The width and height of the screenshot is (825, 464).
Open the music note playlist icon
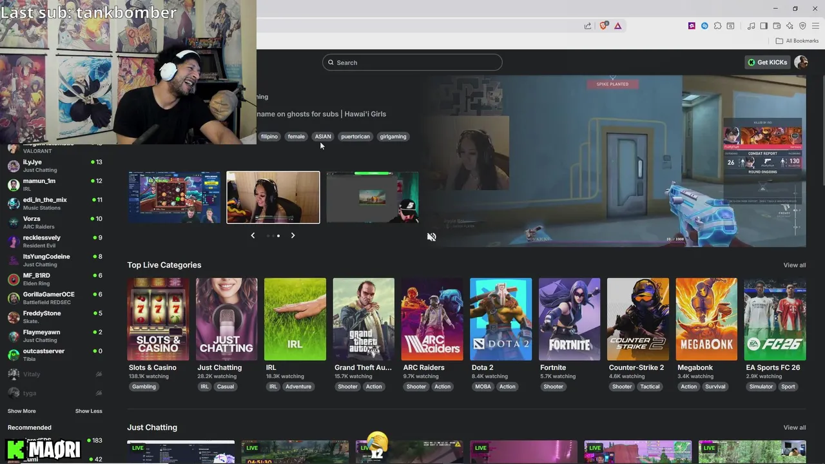[751, 26]
